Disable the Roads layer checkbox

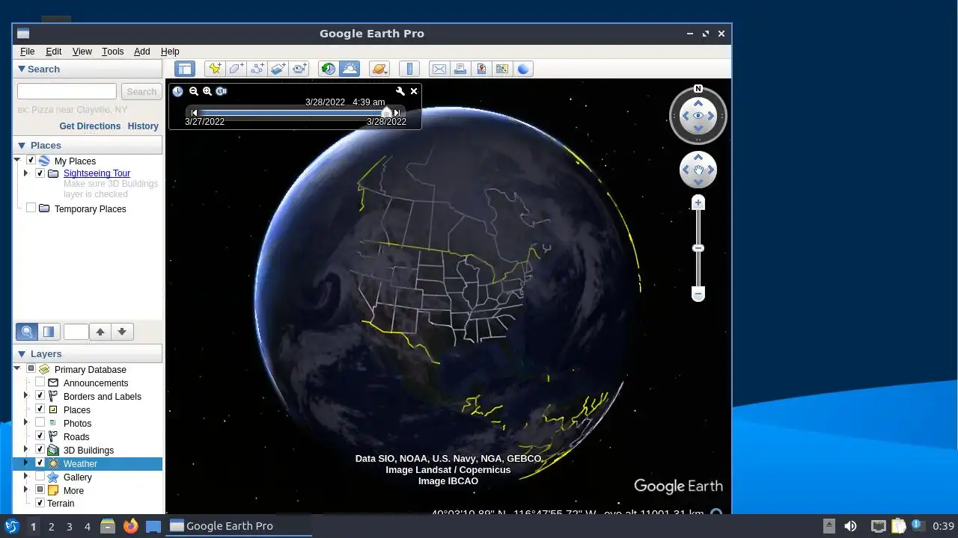(40, 436)
